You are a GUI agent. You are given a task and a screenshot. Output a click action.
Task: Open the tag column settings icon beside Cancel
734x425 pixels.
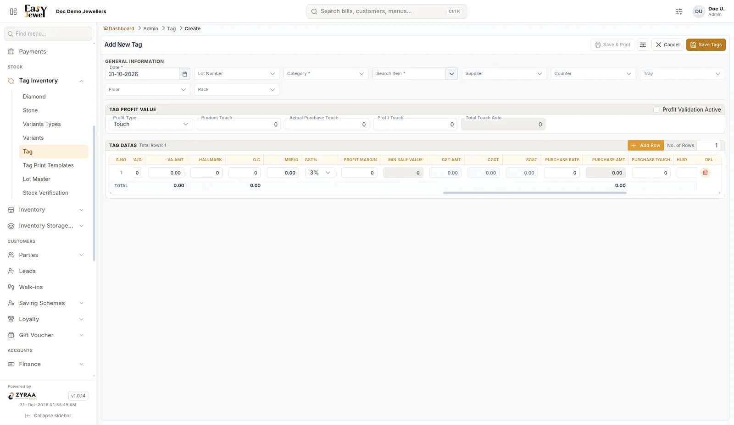click(x=643, y=45)
